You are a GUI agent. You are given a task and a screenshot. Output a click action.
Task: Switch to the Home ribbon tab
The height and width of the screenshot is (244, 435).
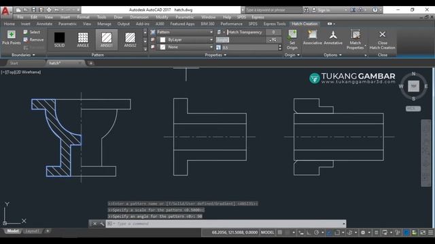coord(10,24)
